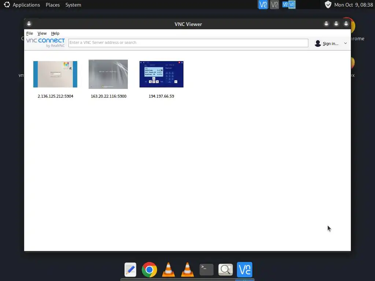Select the 163.20.22.116:5900 connection thumbnail

click(x=108, y=74)
